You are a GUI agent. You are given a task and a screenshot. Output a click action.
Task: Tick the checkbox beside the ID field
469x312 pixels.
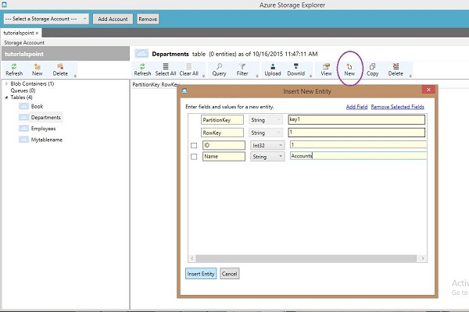[195, 145]
